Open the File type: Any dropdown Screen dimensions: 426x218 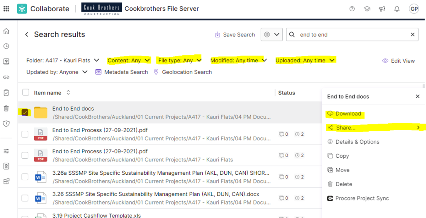pyautogui.click(x=180, y=60)
